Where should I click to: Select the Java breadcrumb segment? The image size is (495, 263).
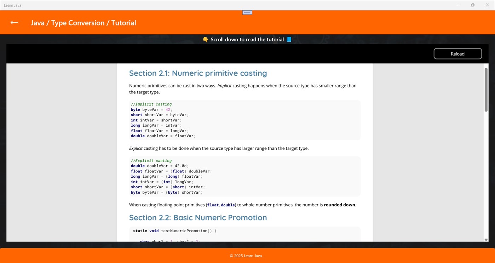pos(37,23)
